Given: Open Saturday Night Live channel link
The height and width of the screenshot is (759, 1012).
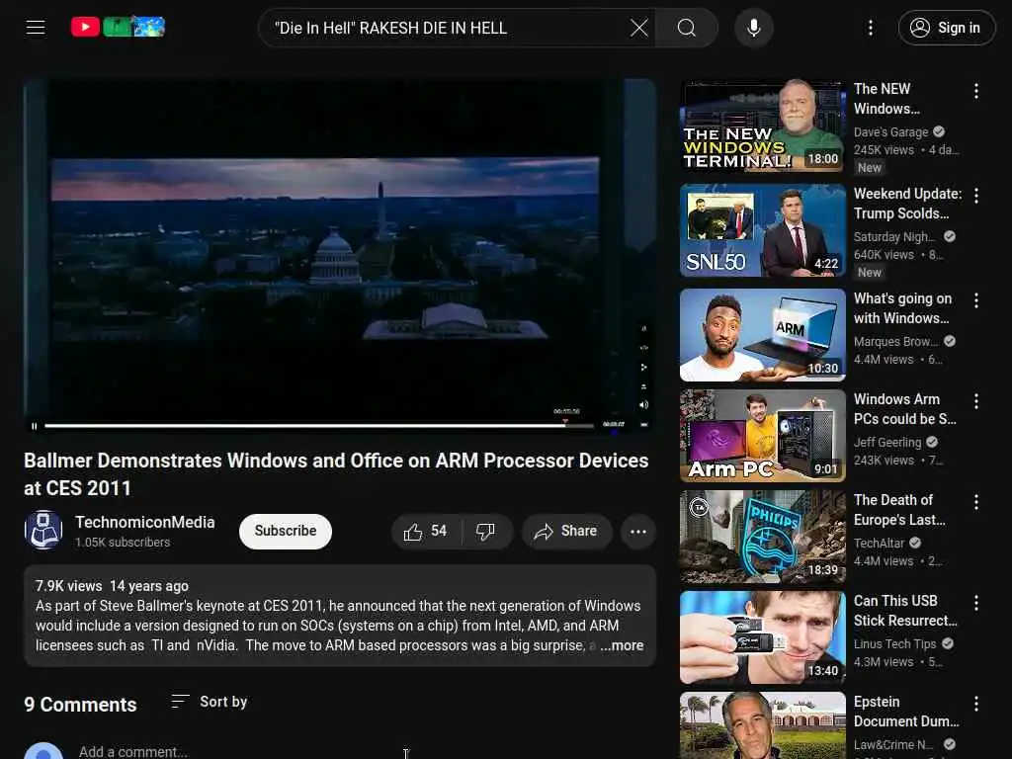Looking at the screenshot, I should pos(893,236).
